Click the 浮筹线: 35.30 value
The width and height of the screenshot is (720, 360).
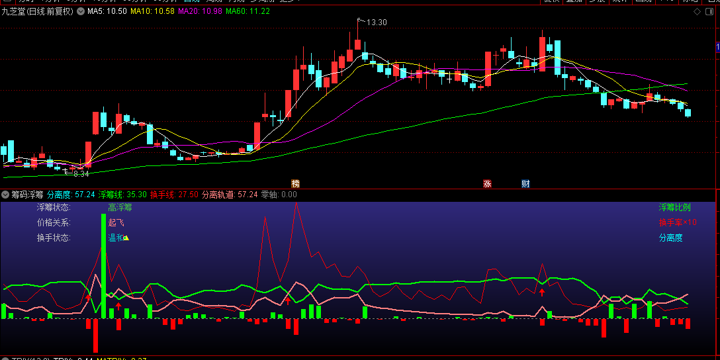122,195
